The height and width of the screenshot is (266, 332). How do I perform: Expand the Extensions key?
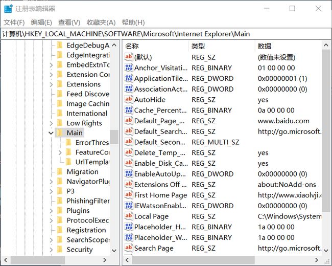(x=51, y=84)
